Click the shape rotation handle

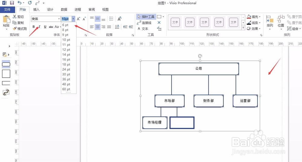click(x=200, y=56)
